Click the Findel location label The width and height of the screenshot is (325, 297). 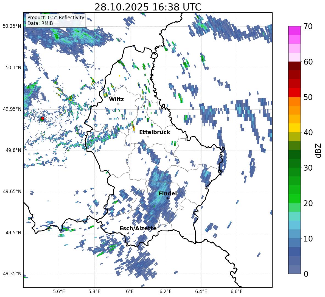point(168,193)
